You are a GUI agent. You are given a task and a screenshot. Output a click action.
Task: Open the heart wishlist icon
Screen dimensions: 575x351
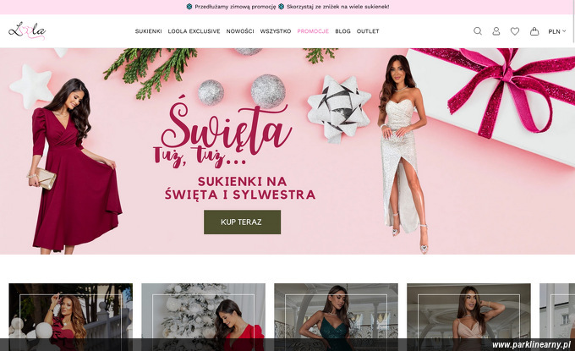[515, 31]
